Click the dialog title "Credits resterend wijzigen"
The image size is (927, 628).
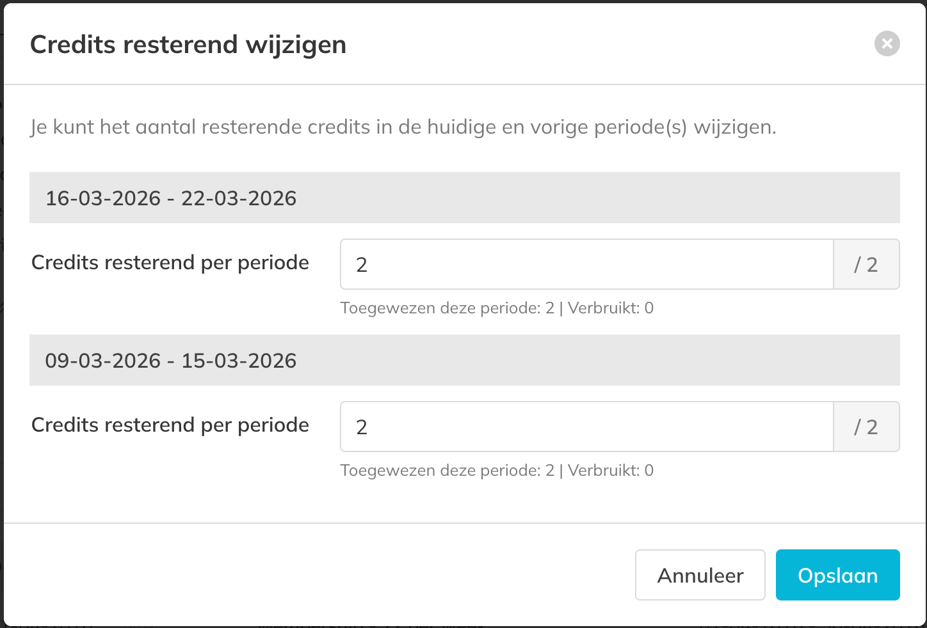coord(188,45)
